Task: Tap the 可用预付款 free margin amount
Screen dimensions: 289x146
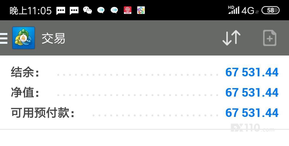Action: 252,113
